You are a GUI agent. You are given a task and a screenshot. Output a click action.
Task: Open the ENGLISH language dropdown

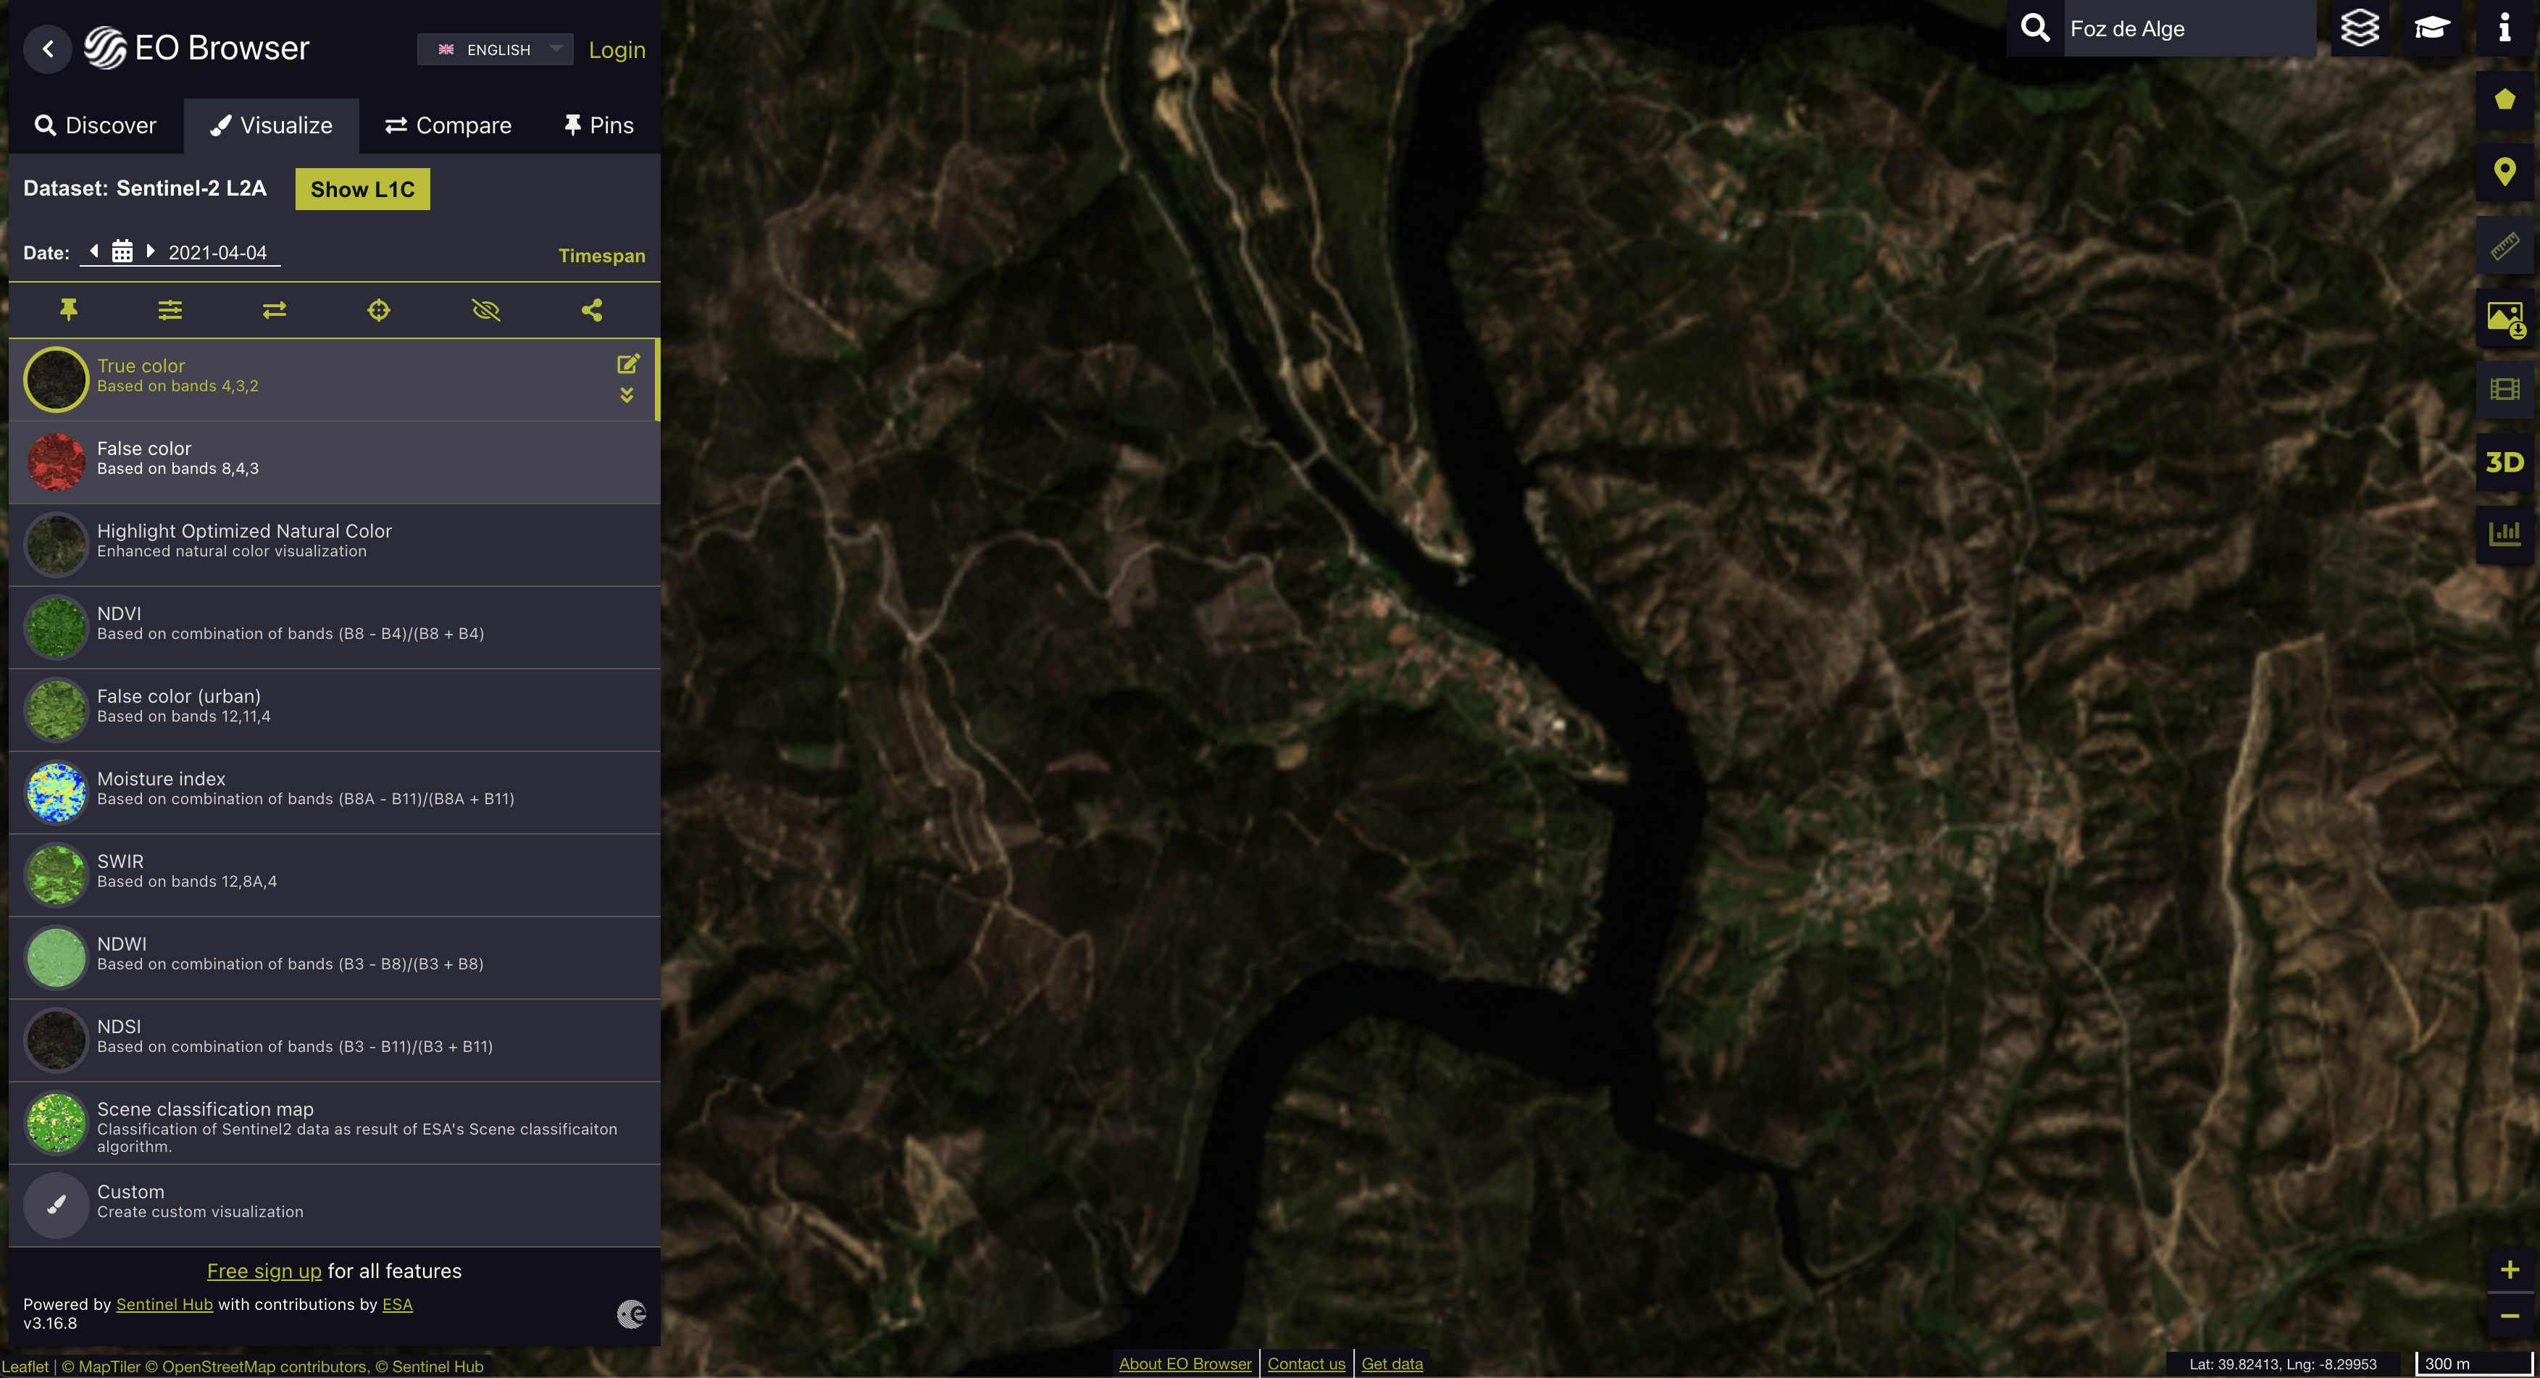[495, 49]
